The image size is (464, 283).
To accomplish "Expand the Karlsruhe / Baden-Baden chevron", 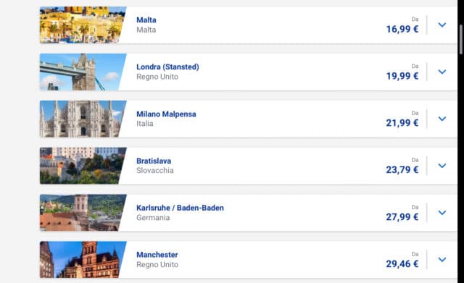I will coord(442,213).
